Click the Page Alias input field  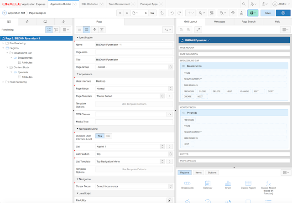pyautogui.click(x=134, y=52)
